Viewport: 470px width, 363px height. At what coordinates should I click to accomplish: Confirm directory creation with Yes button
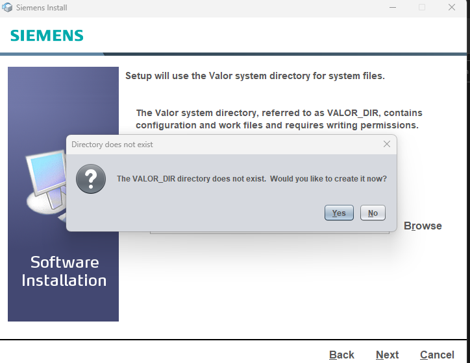point(339,213)
